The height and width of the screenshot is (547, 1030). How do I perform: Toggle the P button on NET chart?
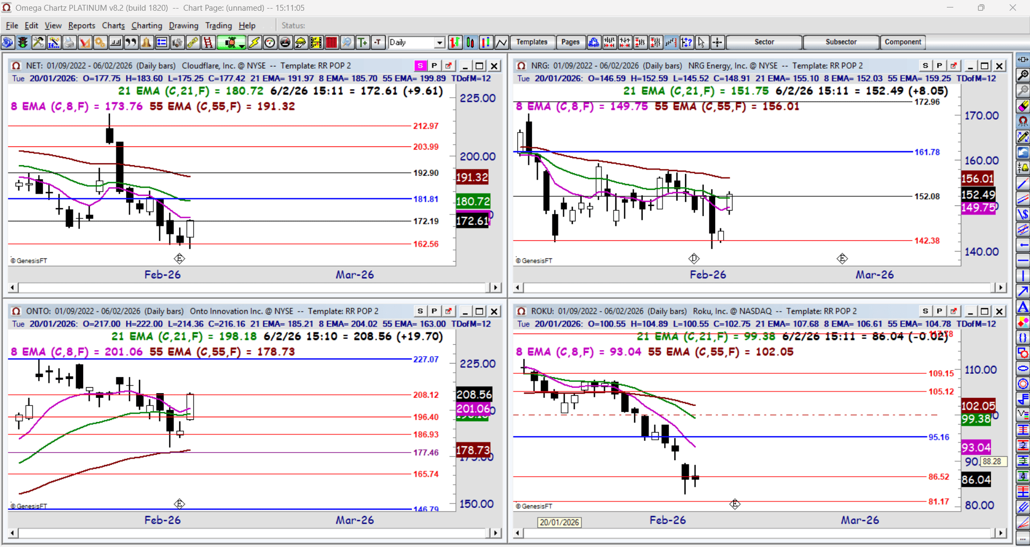[435, 65]
